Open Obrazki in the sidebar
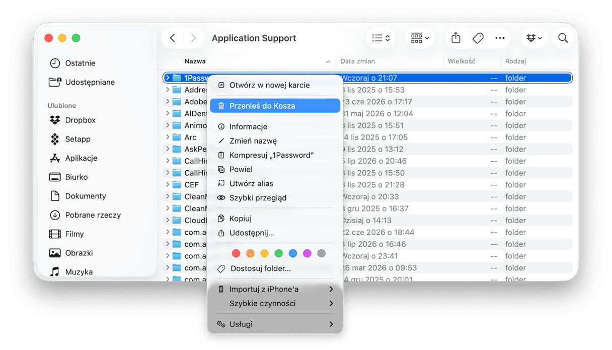Screen dimensions: 612x350 click(x=71, y=253)
